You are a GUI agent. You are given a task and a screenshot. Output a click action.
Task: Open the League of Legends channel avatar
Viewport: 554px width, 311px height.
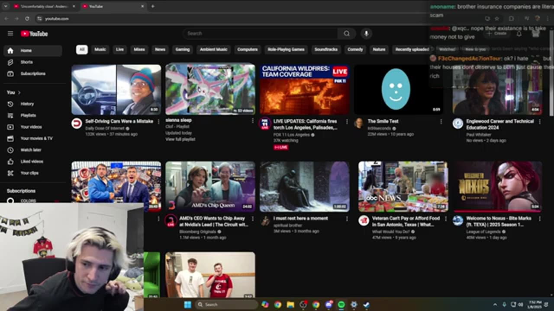458,221
